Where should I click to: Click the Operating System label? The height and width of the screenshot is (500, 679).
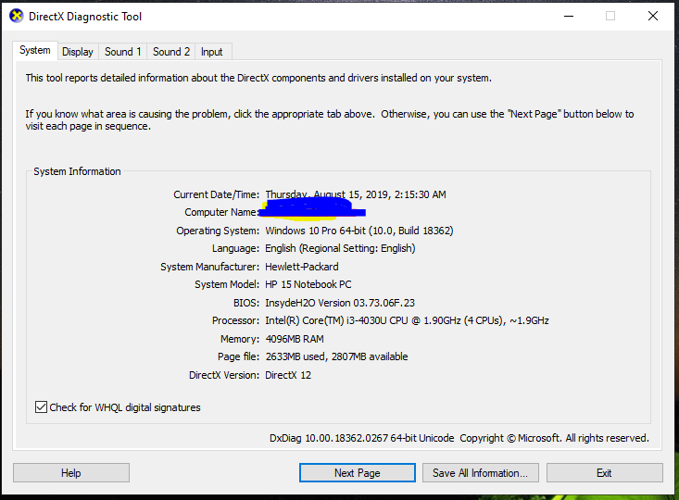click(218, 231)
